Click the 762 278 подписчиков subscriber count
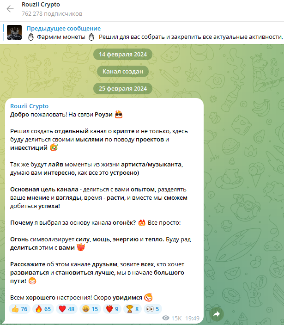 click(x=52, y=14)
